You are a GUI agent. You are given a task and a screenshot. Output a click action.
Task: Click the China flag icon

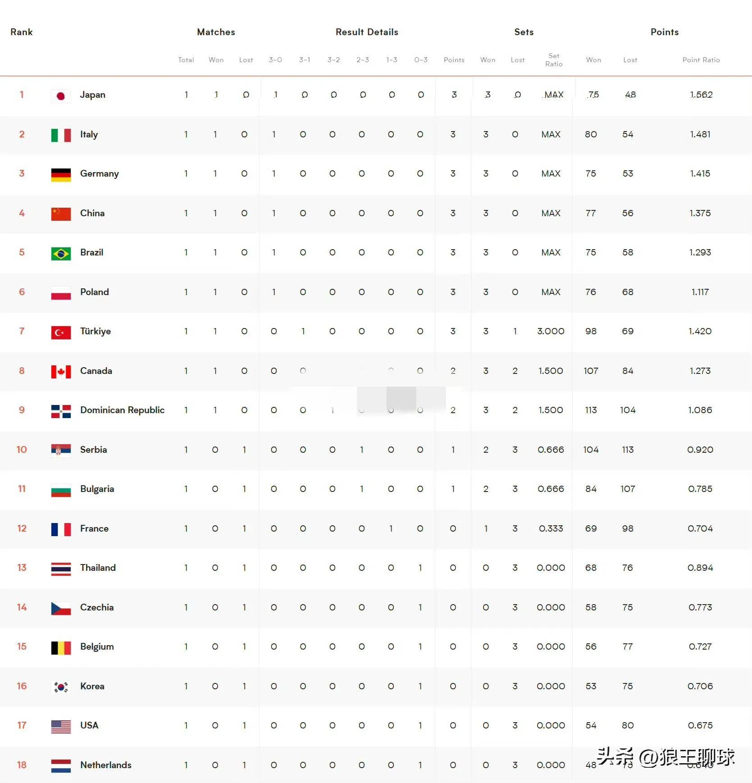pos(61,214)
